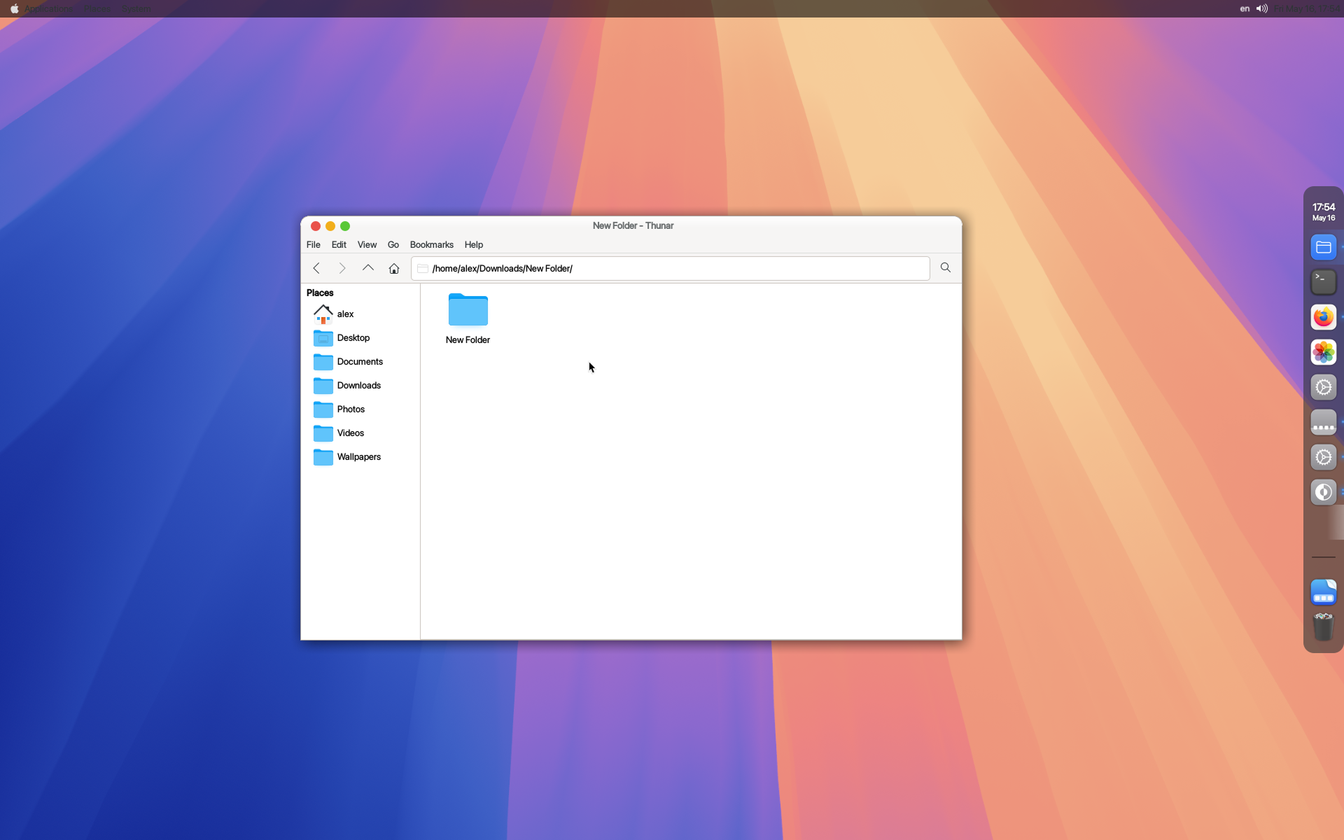This screenshot has width=1344, height=840.
Task: Click the forward navigation arrow
Action: [342, 268]
